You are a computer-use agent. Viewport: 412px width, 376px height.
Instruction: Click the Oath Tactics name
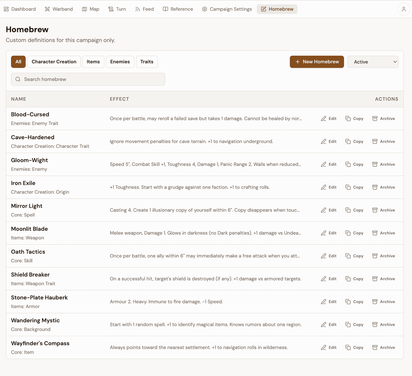(x=28, y=252)
